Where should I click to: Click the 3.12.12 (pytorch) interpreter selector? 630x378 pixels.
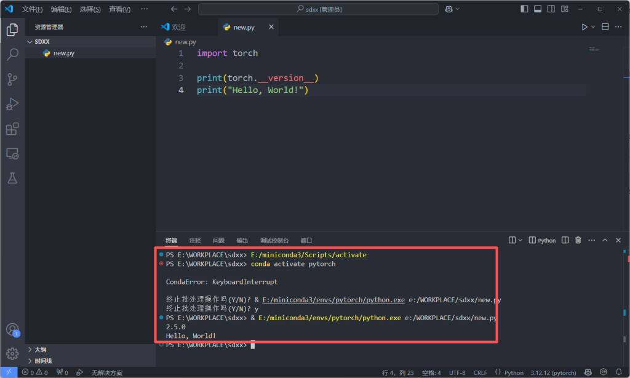click(553, 372)
